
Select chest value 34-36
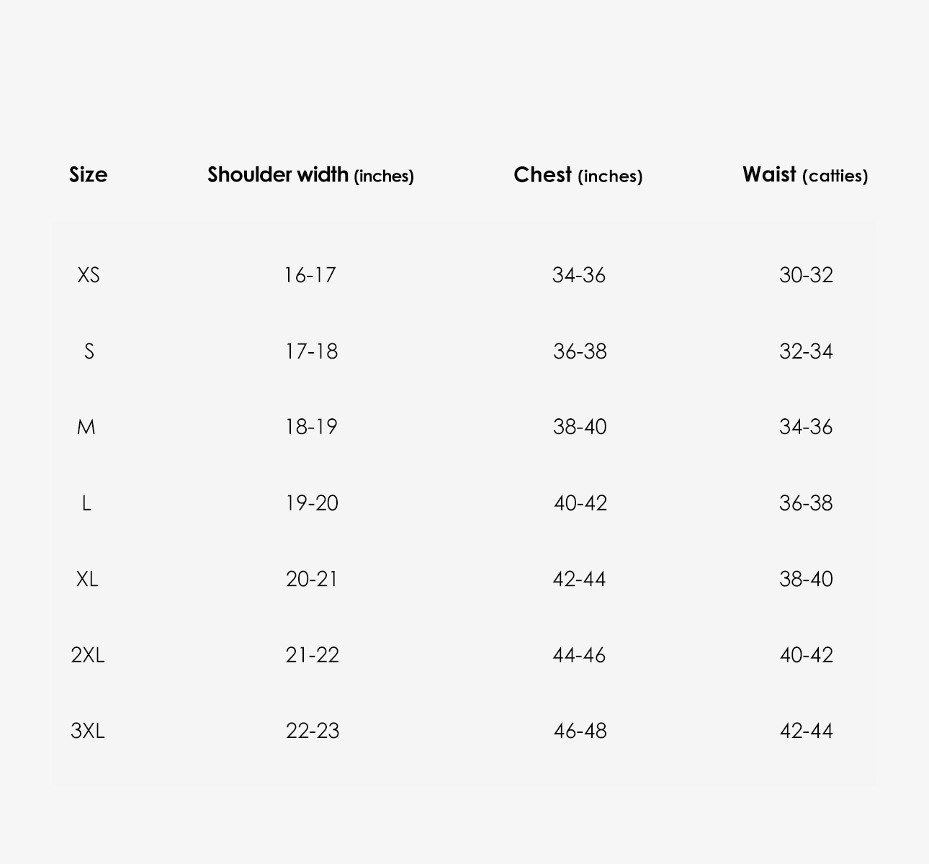[579, 275]
